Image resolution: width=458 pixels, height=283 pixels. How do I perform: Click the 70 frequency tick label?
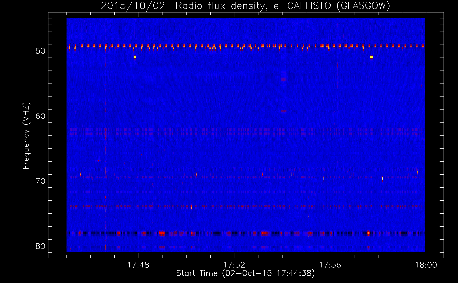[40, 181]
